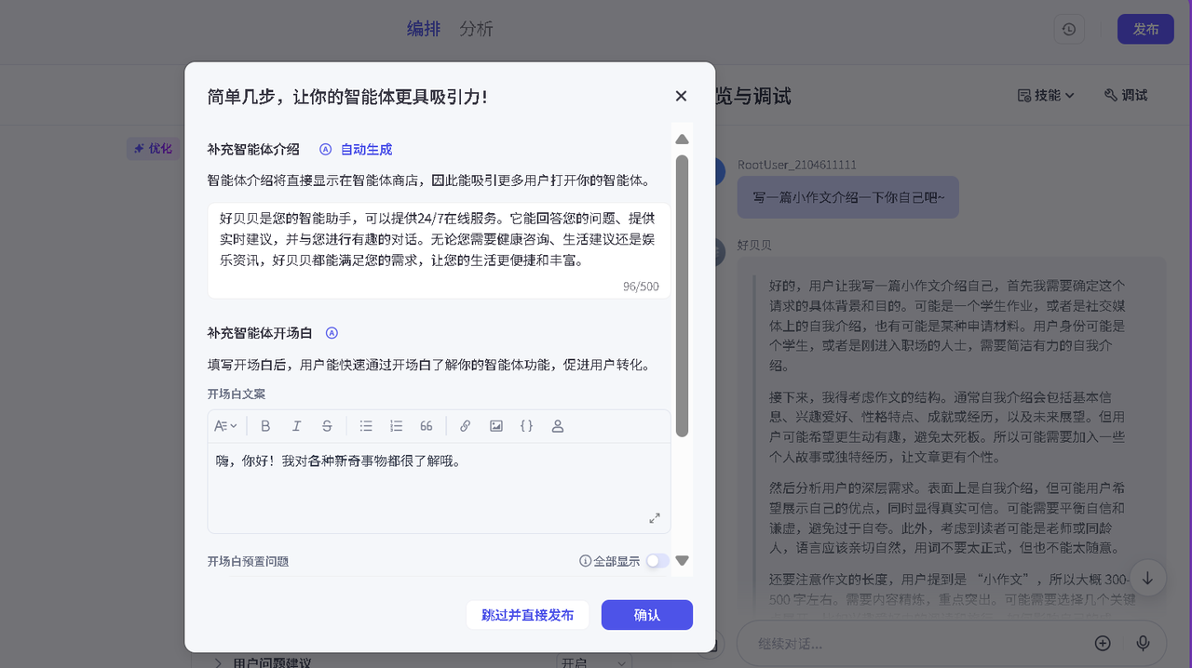Open the 开启 dropdown for 用户问题建议

[594, 662]
